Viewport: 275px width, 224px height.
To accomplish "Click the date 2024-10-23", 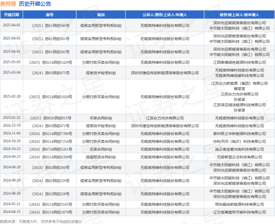I will coord(11,149).
